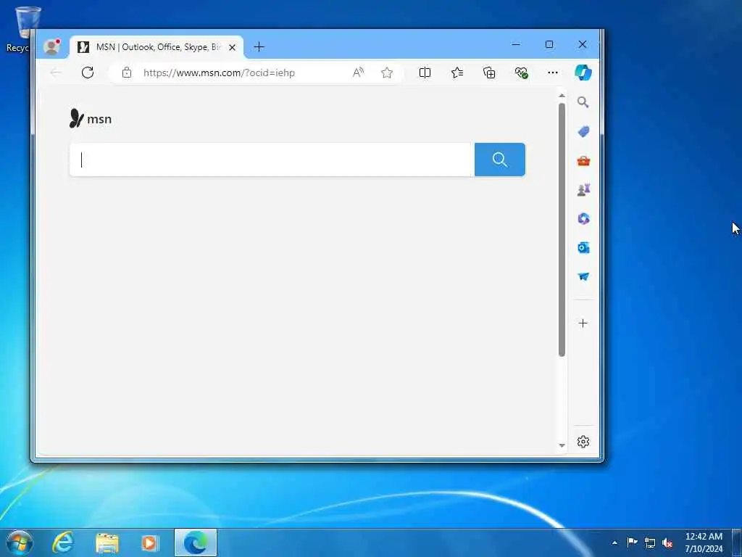Click the disabled Back arrow
The height and width of the screenshot is (557, 742).
(56, 73)
